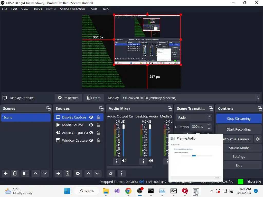263x197 pixels.
Task: Lock the Audio Output Capture source
Action: click(x=98, y=133)
